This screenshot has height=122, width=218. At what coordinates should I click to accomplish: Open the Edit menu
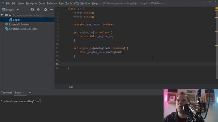coord(14,3)
